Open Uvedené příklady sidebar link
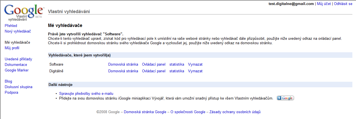The height and width of the screenshot is (119, 356). tap(18, 59)
